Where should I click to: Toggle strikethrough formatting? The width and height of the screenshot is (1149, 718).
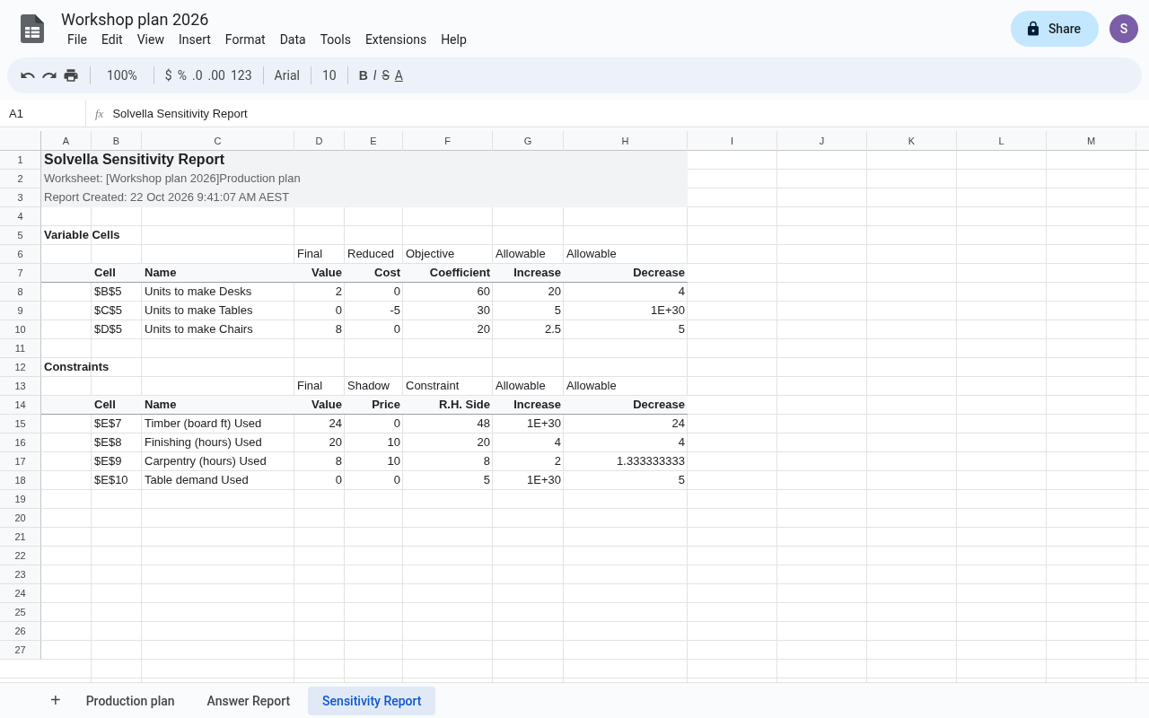pos(386,75)
